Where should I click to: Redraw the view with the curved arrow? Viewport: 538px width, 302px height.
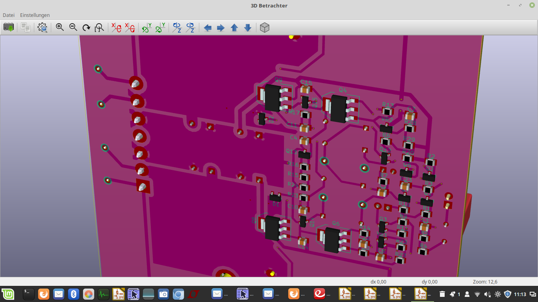(86, 28)
